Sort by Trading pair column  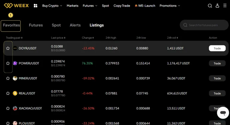tap(14, 38)
